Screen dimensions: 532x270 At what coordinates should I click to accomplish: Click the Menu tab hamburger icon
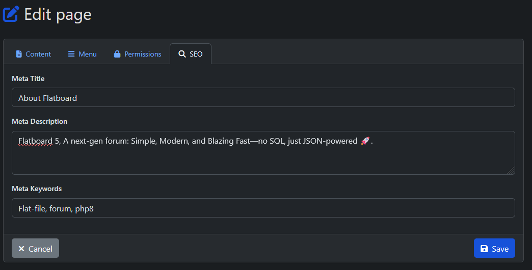[71, 54]
